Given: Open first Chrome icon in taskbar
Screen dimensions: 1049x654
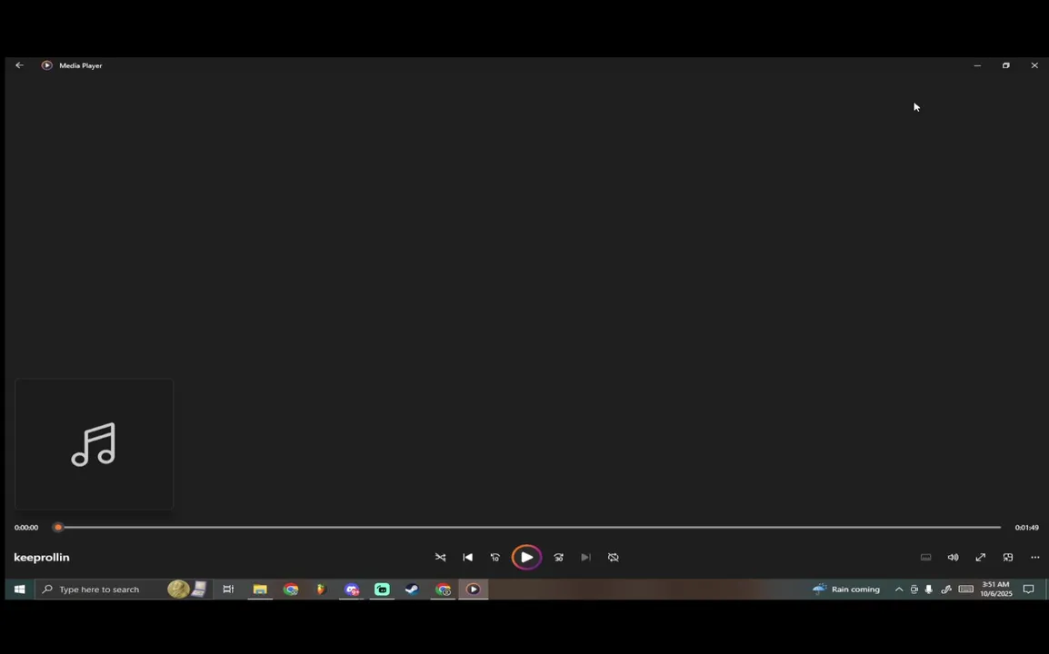Looking at the screenshot, I should (290, 590).
